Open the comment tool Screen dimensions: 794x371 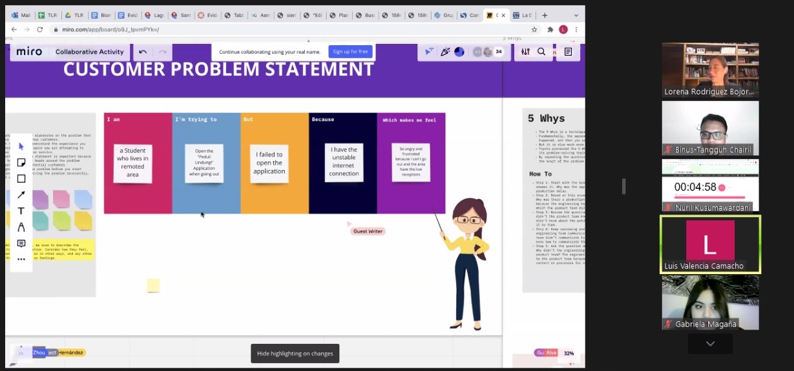21,244
